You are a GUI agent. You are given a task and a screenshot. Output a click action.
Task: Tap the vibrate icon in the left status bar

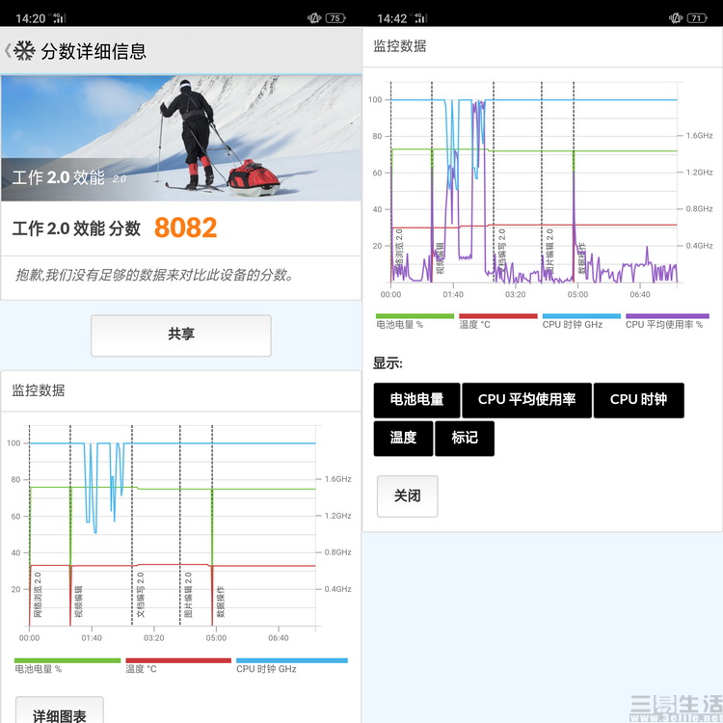(313, 17)
